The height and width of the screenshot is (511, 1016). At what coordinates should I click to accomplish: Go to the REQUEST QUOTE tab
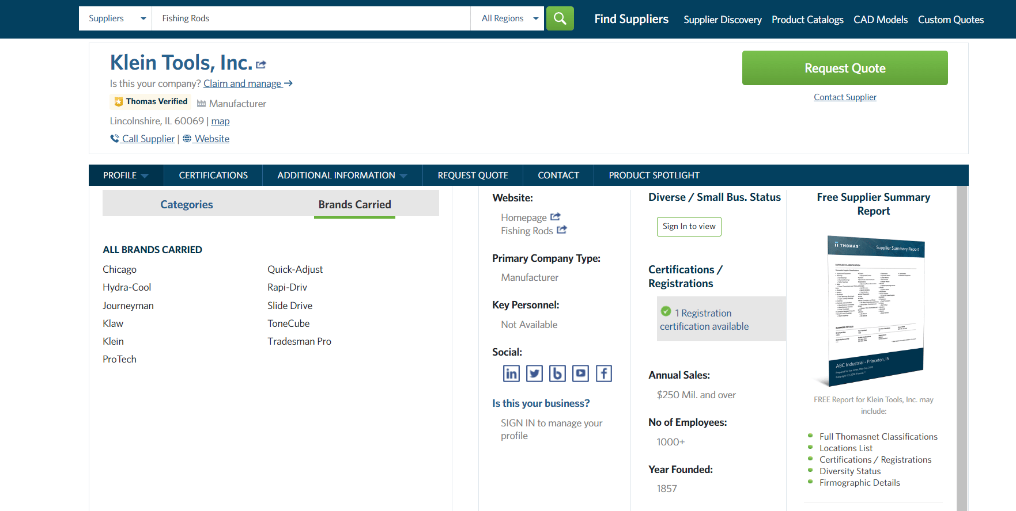coord(473,176)
